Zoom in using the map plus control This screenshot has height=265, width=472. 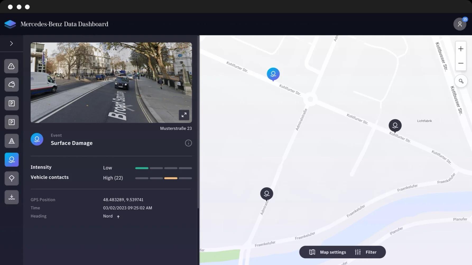tap(461, 49)
